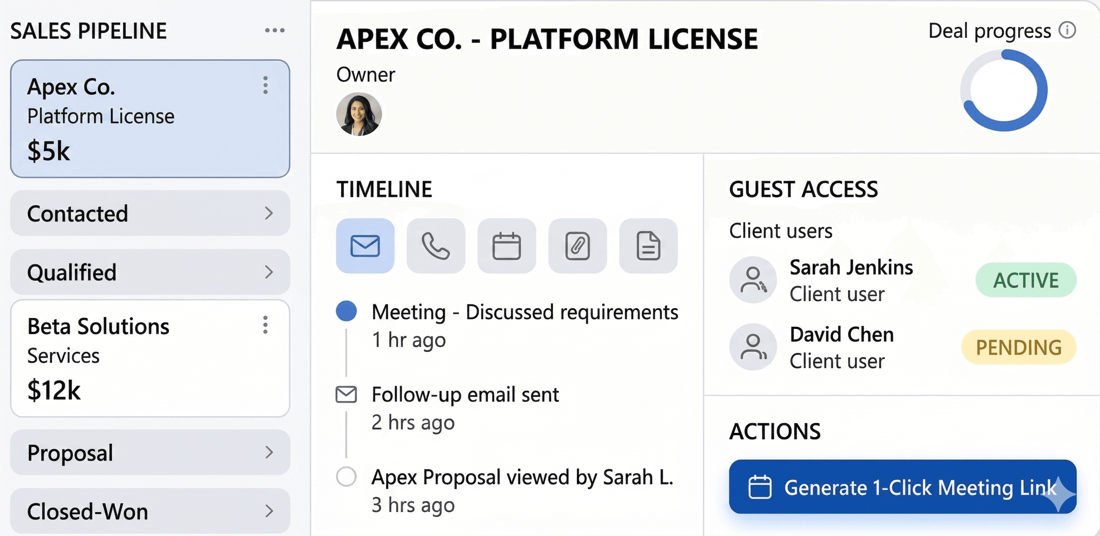
Task: Click the Meeting timeline blue marker dot
Action: [x=346, y=311]
